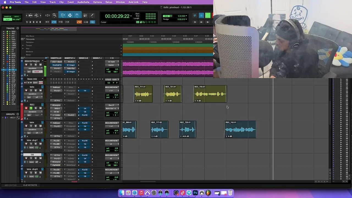Mute the BB90BPM@02 track
The width and height of the screenshot is (352, 198).
point(40,65)
